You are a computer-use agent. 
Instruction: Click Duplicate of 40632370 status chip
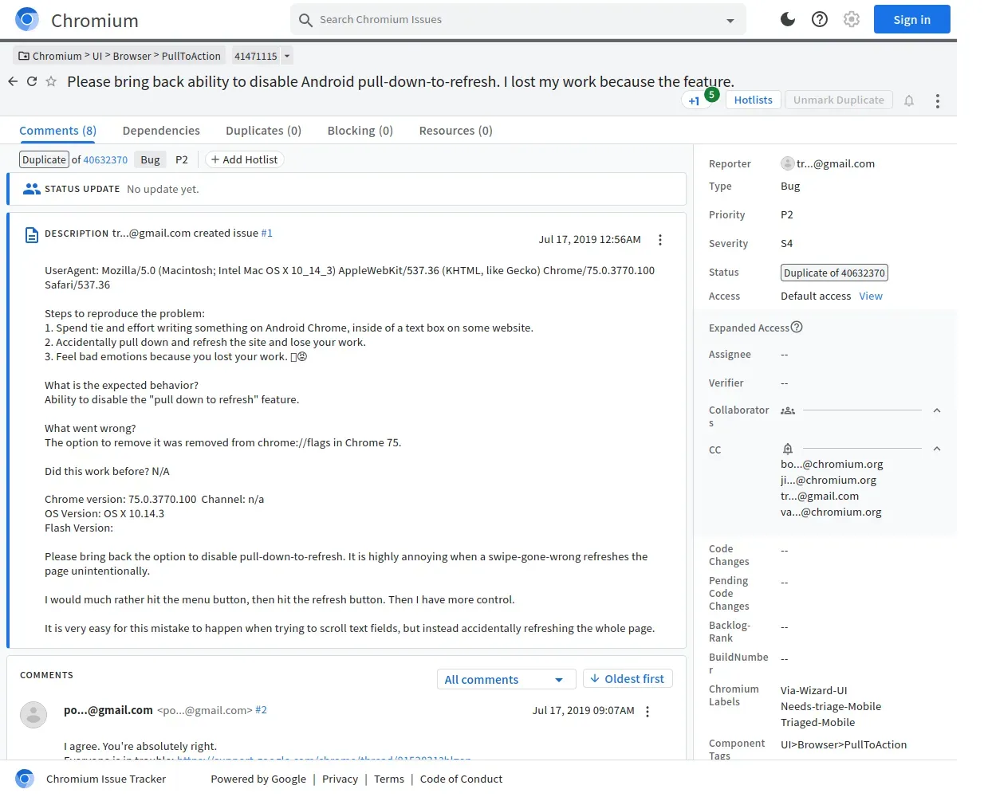tap(834, 273)
